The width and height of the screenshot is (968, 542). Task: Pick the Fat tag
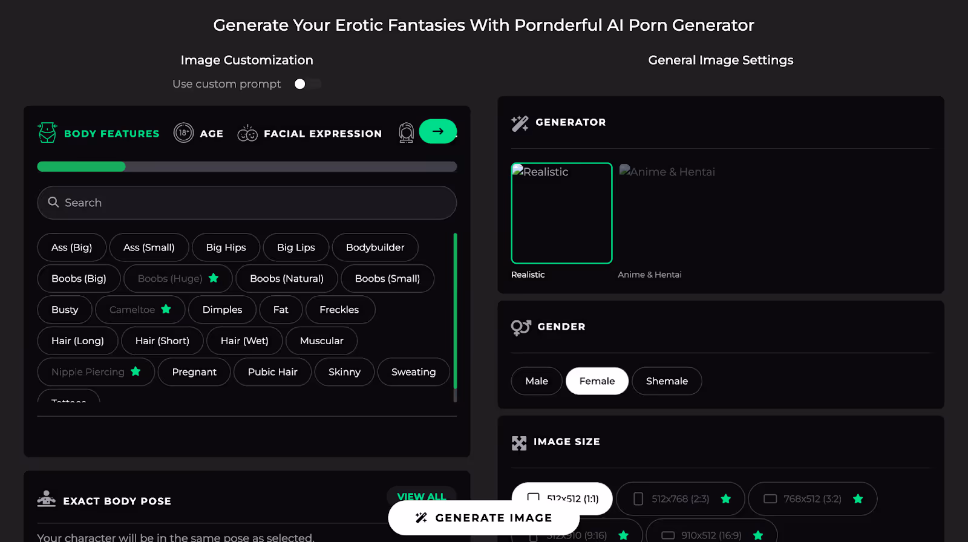click(281, 310)
